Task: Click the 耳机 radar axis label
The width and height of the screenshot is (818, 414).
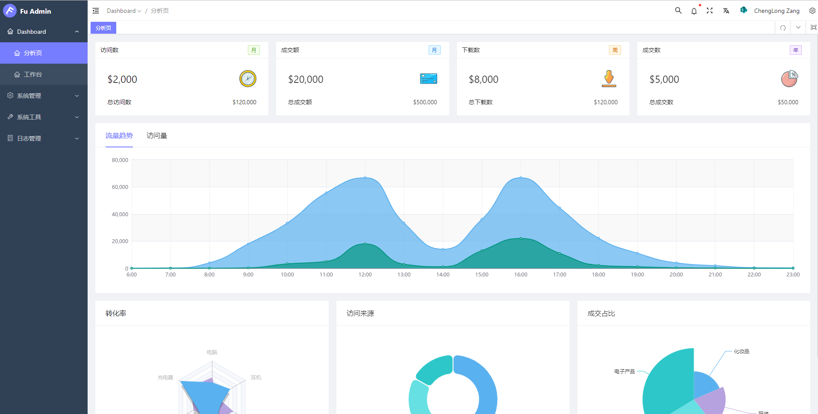Action: (x=256, y=378)
